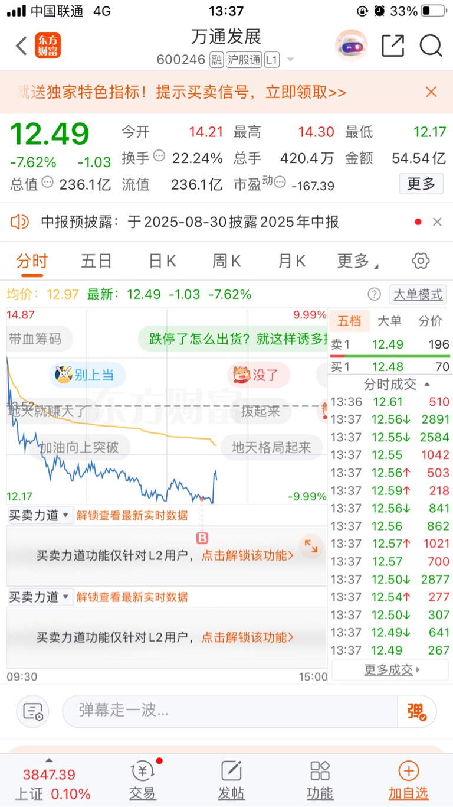Viewport: 453px width, 807px height.
Task: Tap the 最高 14.30 value
Action: [316, 132]
